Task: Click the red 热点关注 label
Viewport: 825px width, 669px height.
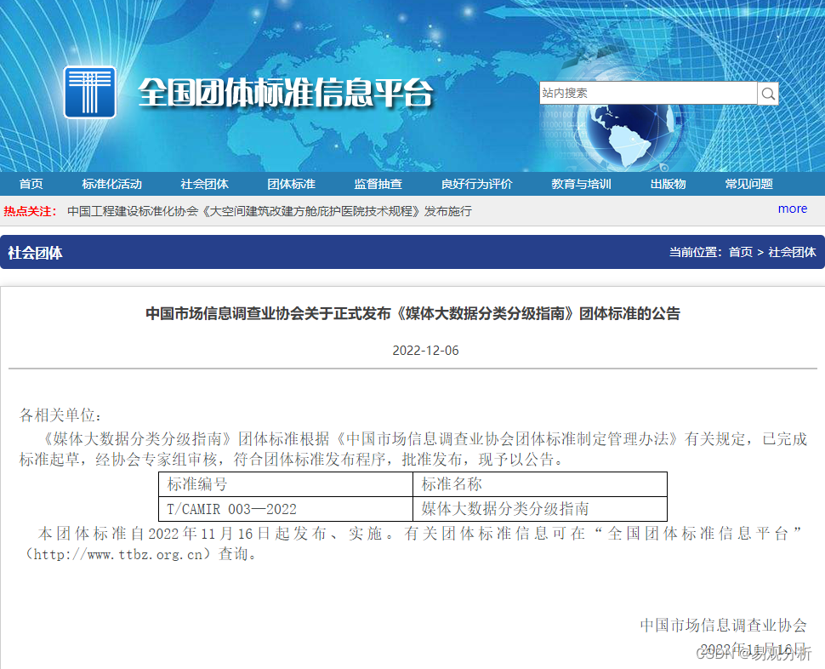Action: point(30,211)
